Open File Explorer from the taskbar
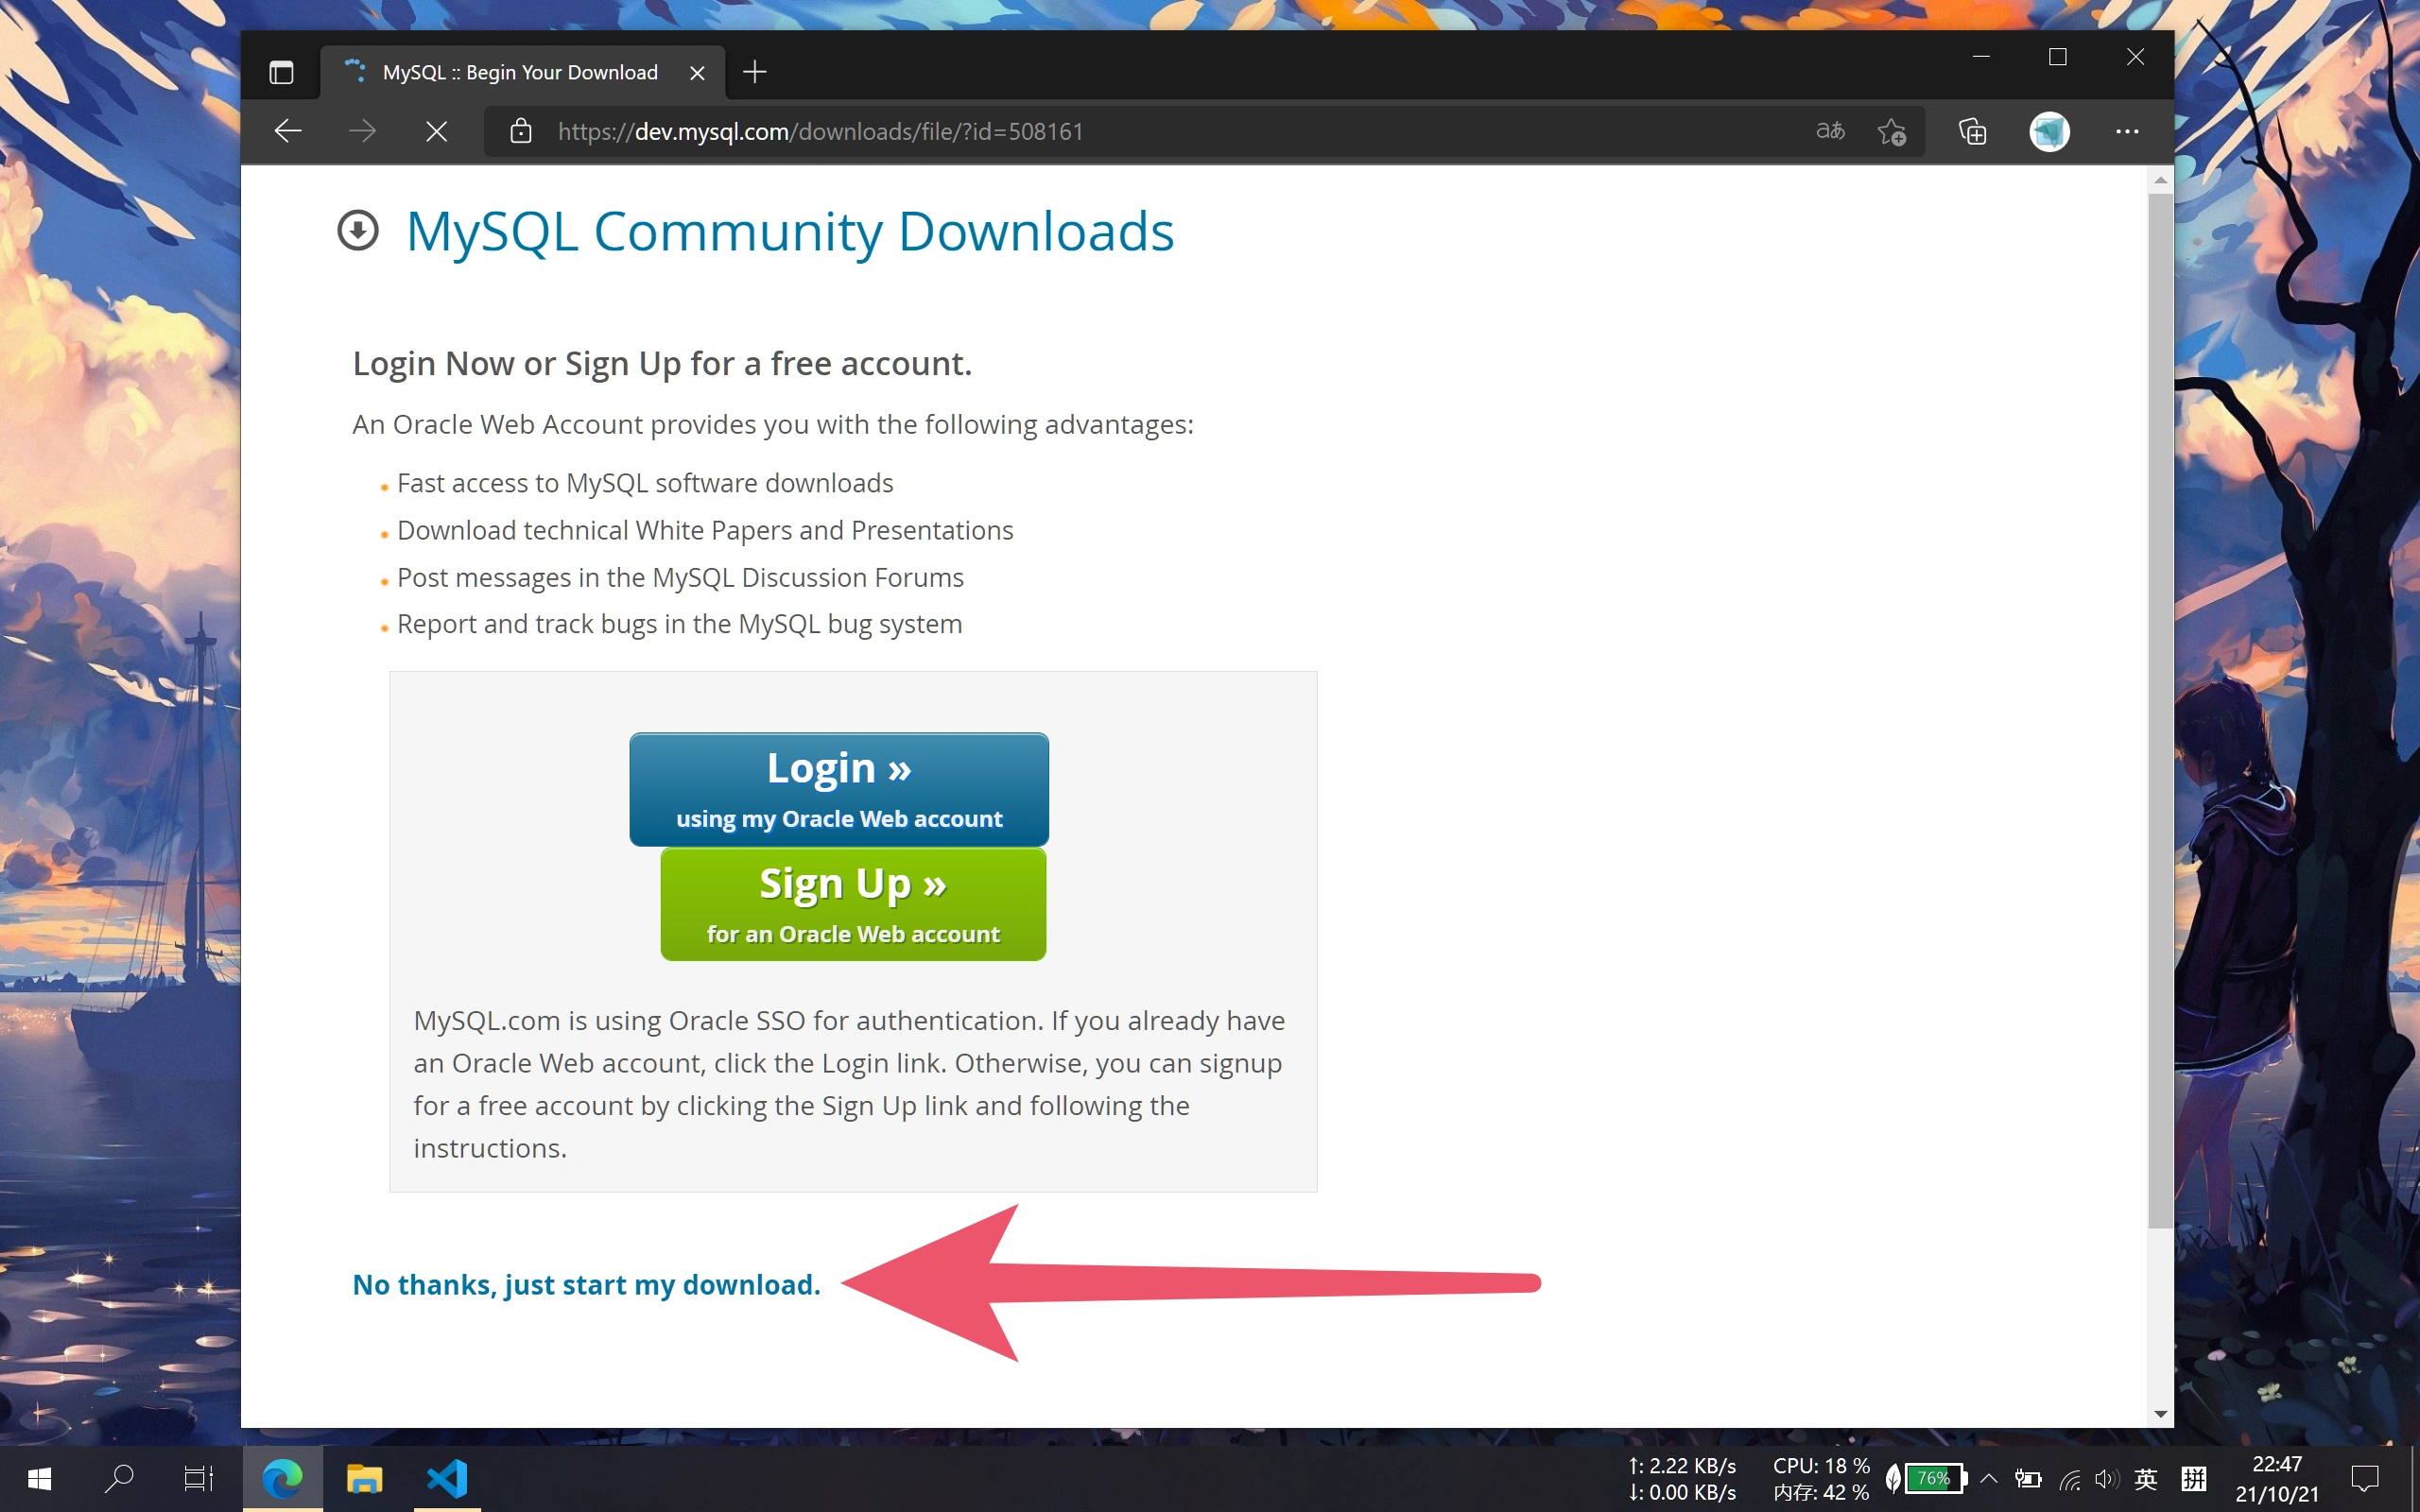The width and height of the screenshot is (2420, 1512). click(364, 1478)
